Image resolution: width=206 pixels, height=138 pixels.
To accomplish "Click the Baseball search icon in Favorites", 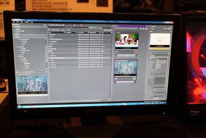I will click(15, 29).
